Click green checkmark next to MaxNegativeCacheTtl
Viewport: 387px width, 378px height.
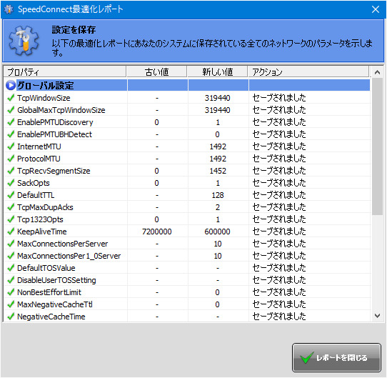pyautogui.click(x=11, y=304)
